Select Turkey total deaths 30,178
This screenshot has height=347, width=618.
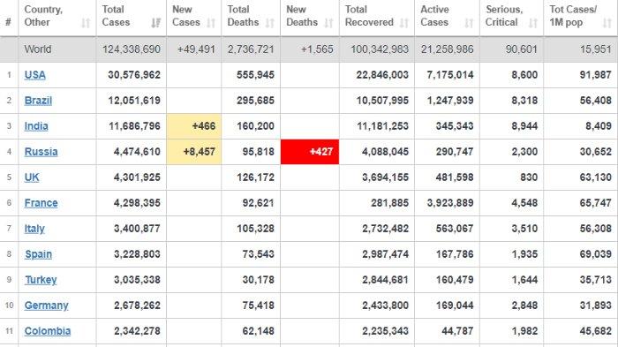click(x=258, y=280)
